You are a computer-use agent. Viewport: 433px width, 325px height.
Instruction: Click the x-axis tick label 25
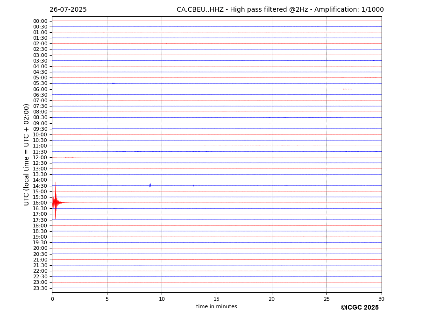327,299
